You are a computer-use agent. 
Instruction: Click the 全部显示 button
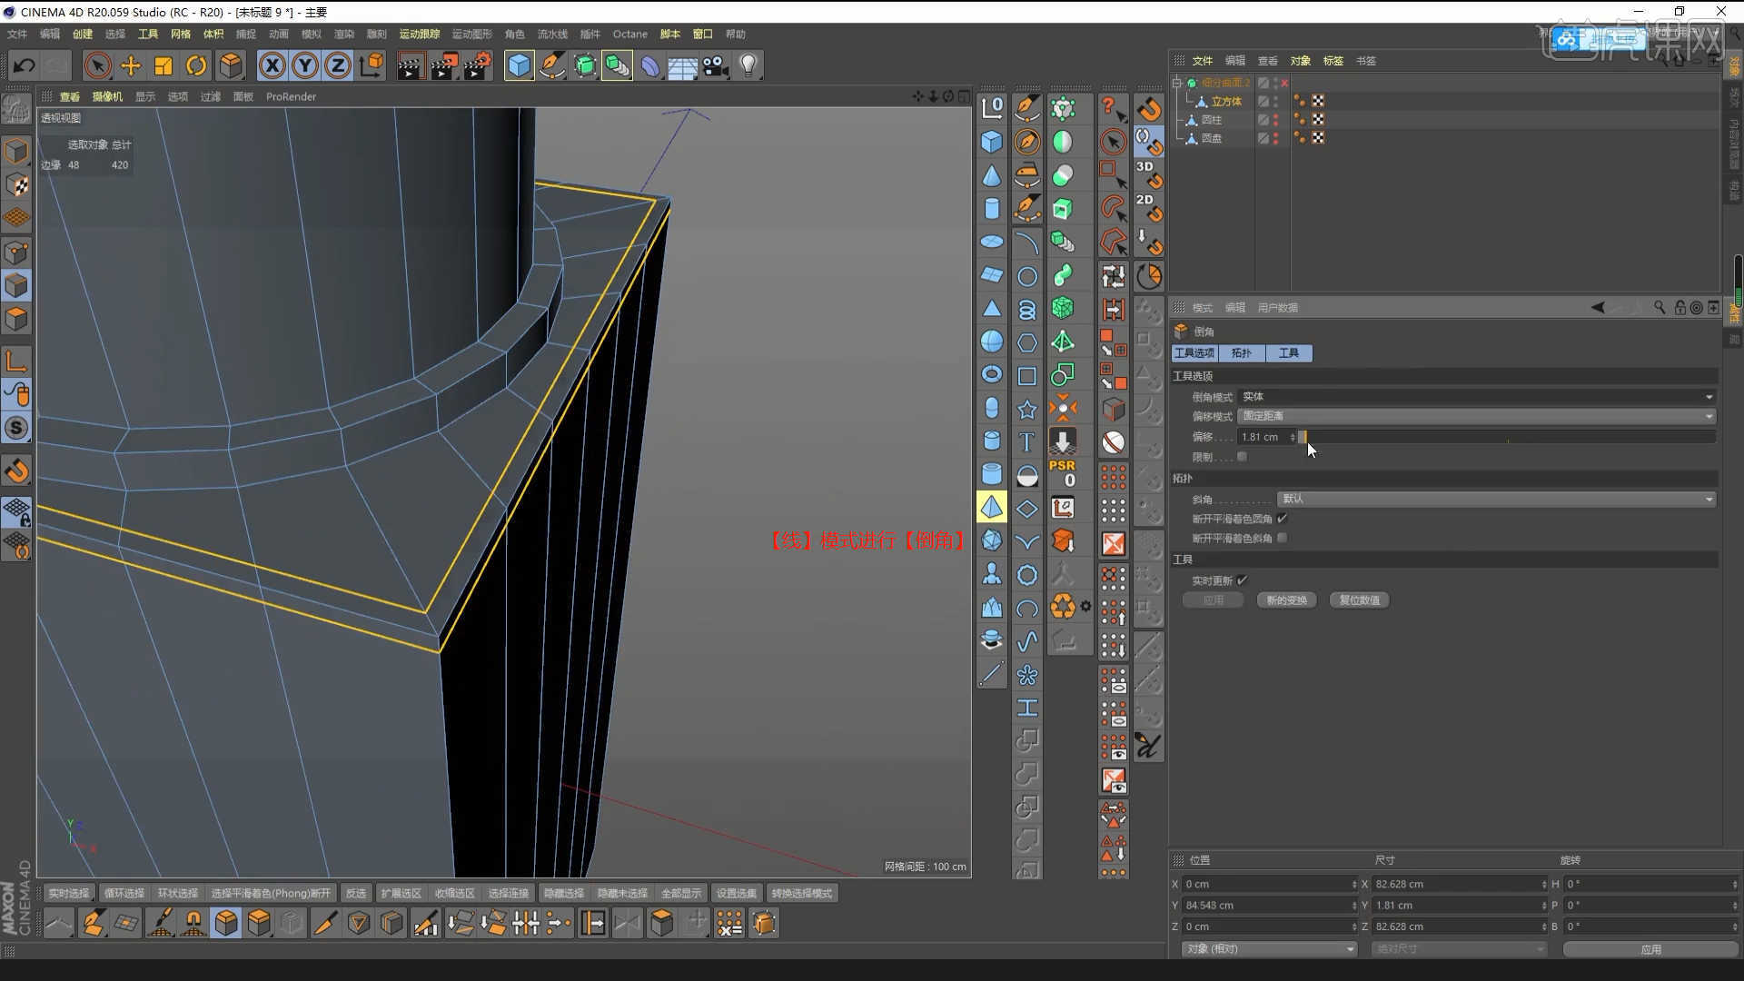pos(680,893)
